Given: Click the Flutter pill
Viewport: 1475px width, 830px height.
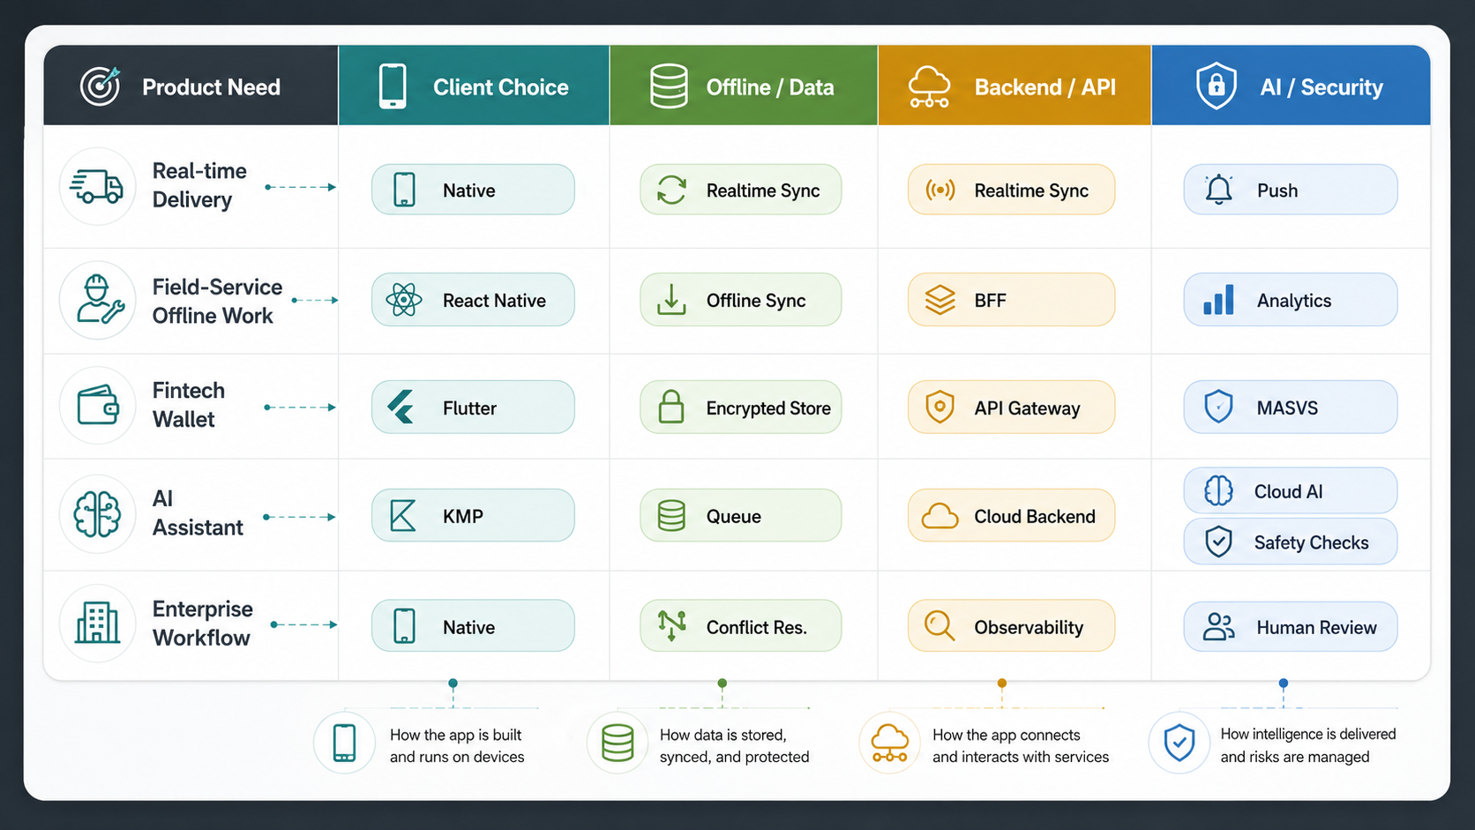Looking at the screenshot, I should [x=473, y=408].
